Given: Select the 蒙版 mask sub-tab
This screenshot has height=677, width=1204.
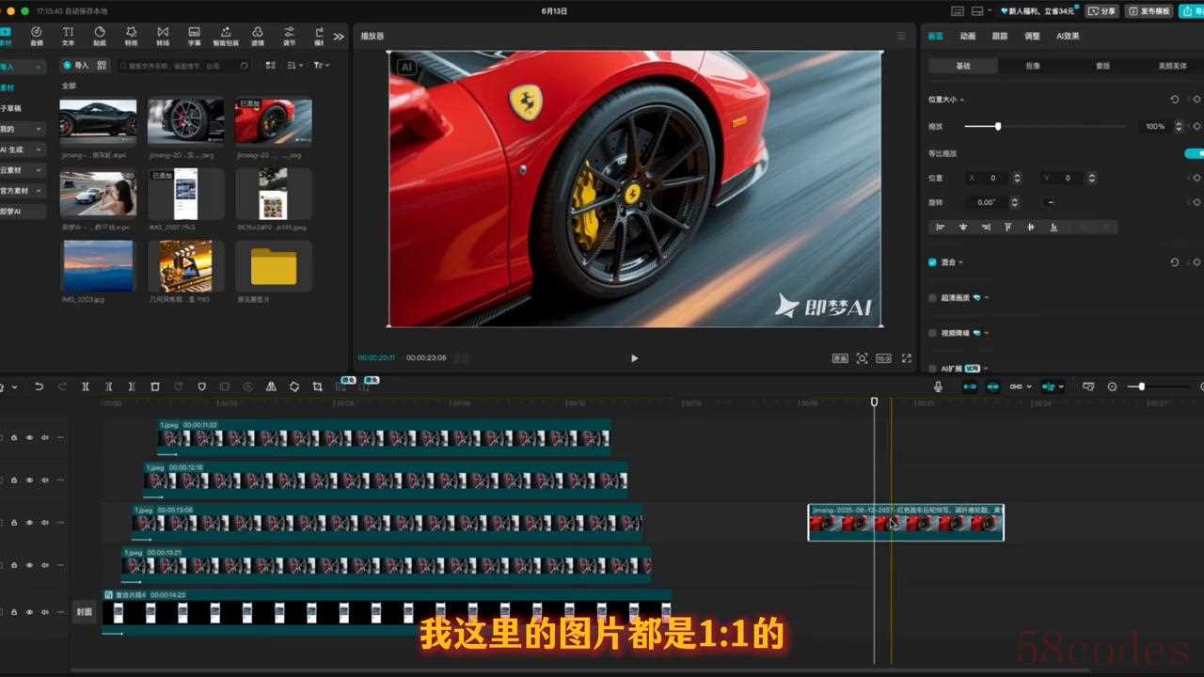Looking at the screenshot, I should point(1102,66).
